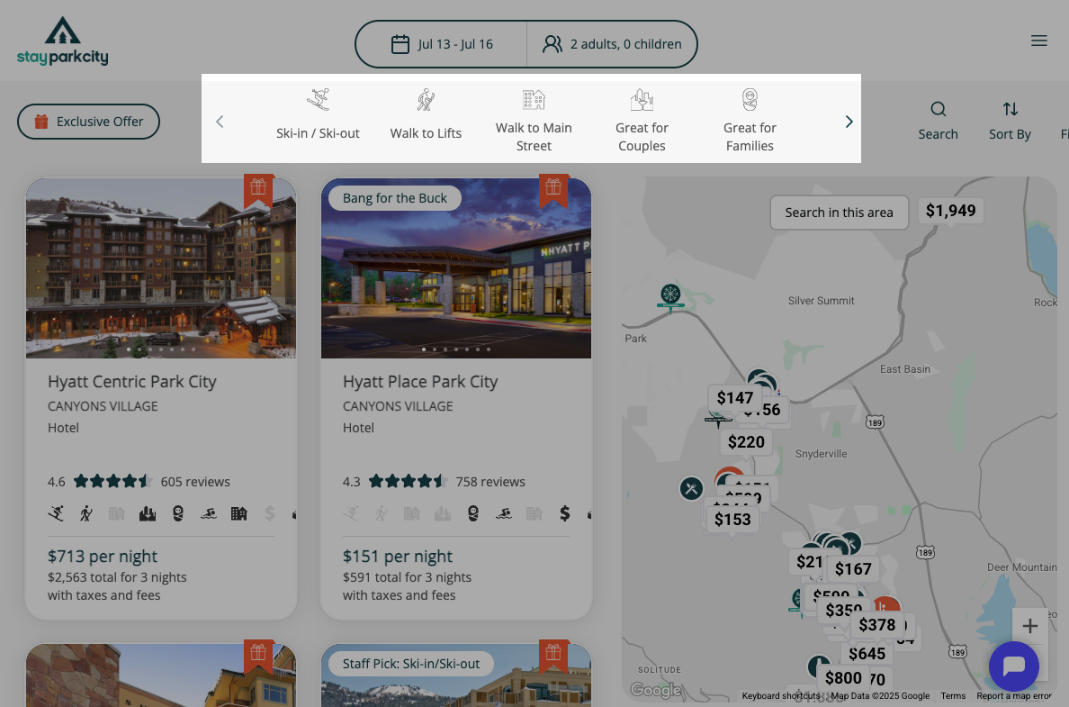Viewport: 1069px width, 707px height.
Task: Click dollar value icon on Hyatt Place
Action: (564, 513)
